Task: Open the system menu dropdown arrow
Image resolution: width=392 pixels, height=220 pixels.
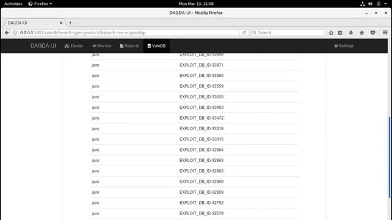Action: (385, 4)
